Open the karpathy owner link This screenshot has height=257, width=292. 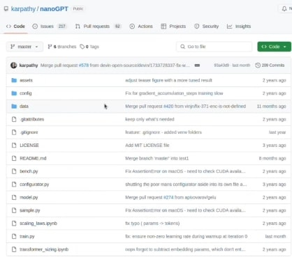point(23,9)
